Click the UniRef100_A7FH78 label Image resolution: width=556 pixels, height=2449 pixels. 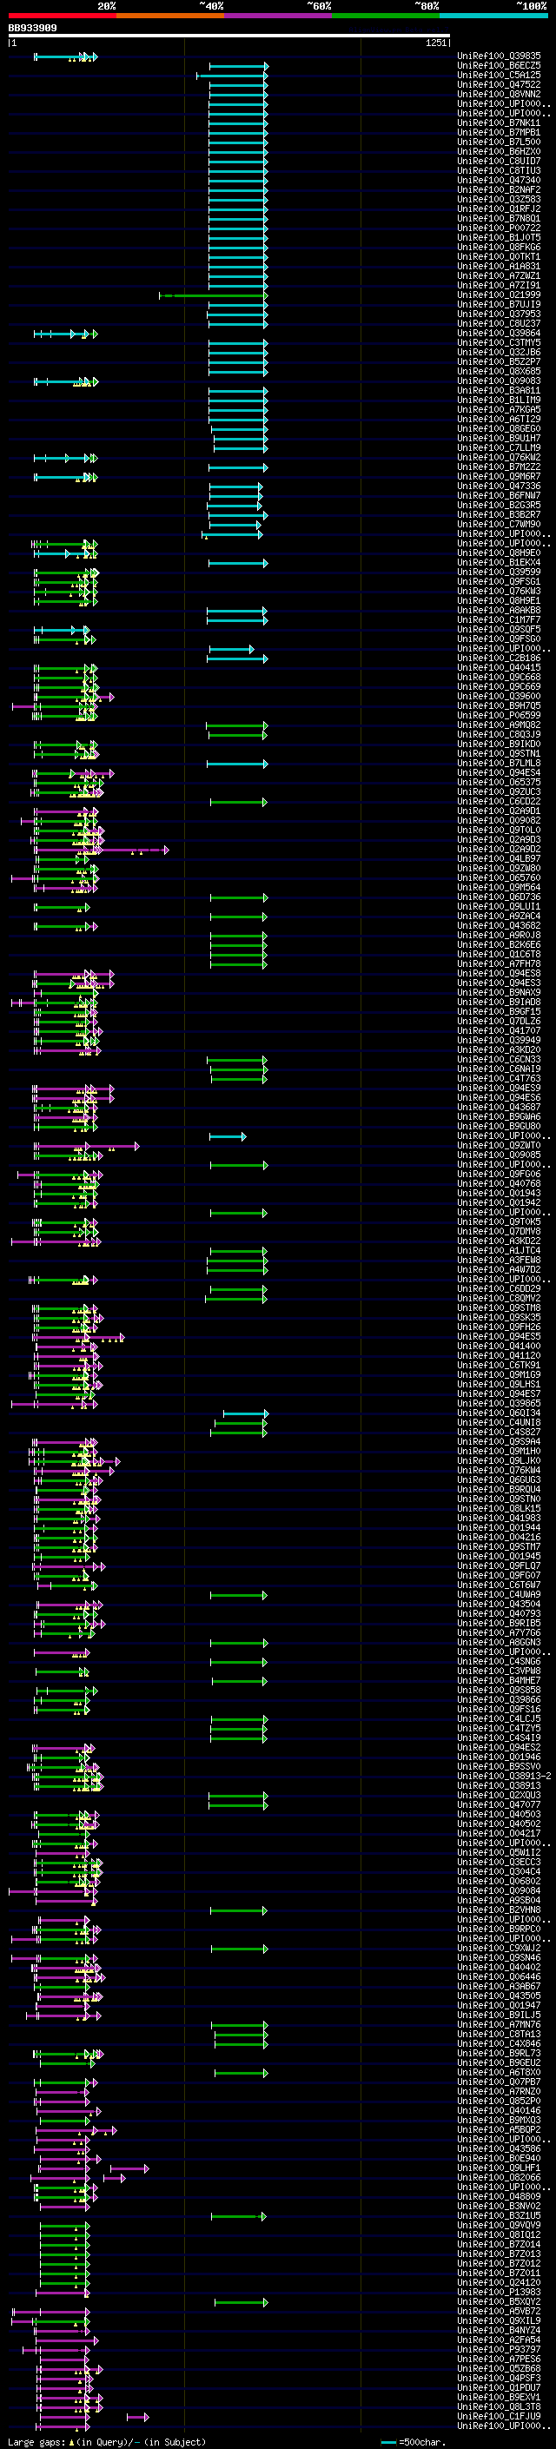[499, 964]
